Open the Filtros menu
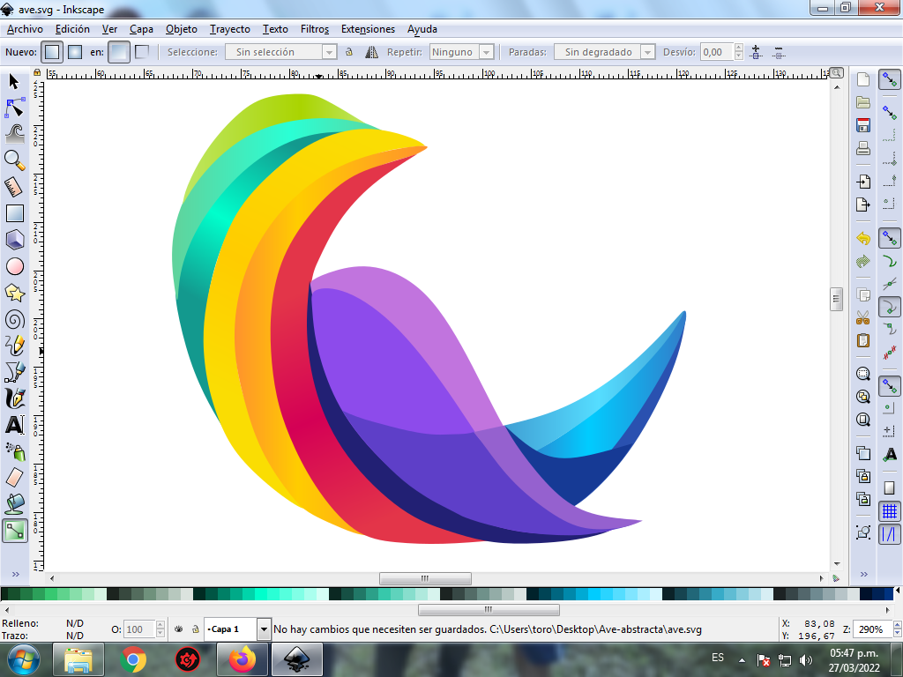This screenshot has height=677, width=903. [314, 29]
